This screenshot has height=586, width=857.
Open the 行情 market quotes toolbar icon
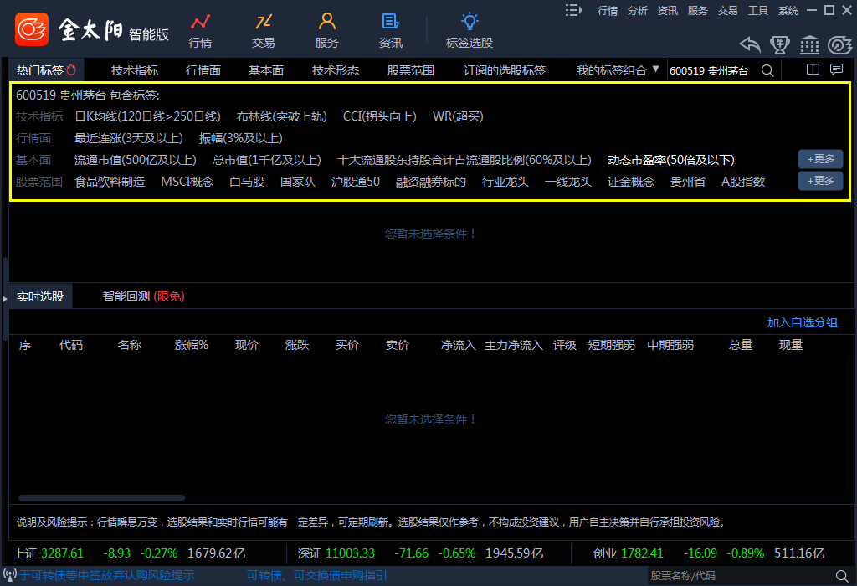click(200, 31)
